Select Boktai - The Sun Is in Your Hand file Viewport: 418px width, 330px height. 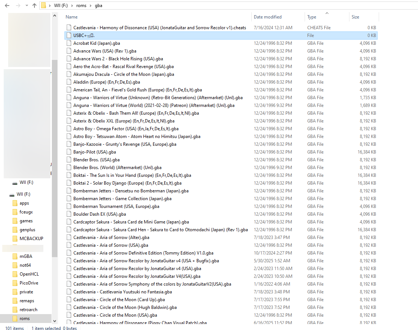point(132,175)
